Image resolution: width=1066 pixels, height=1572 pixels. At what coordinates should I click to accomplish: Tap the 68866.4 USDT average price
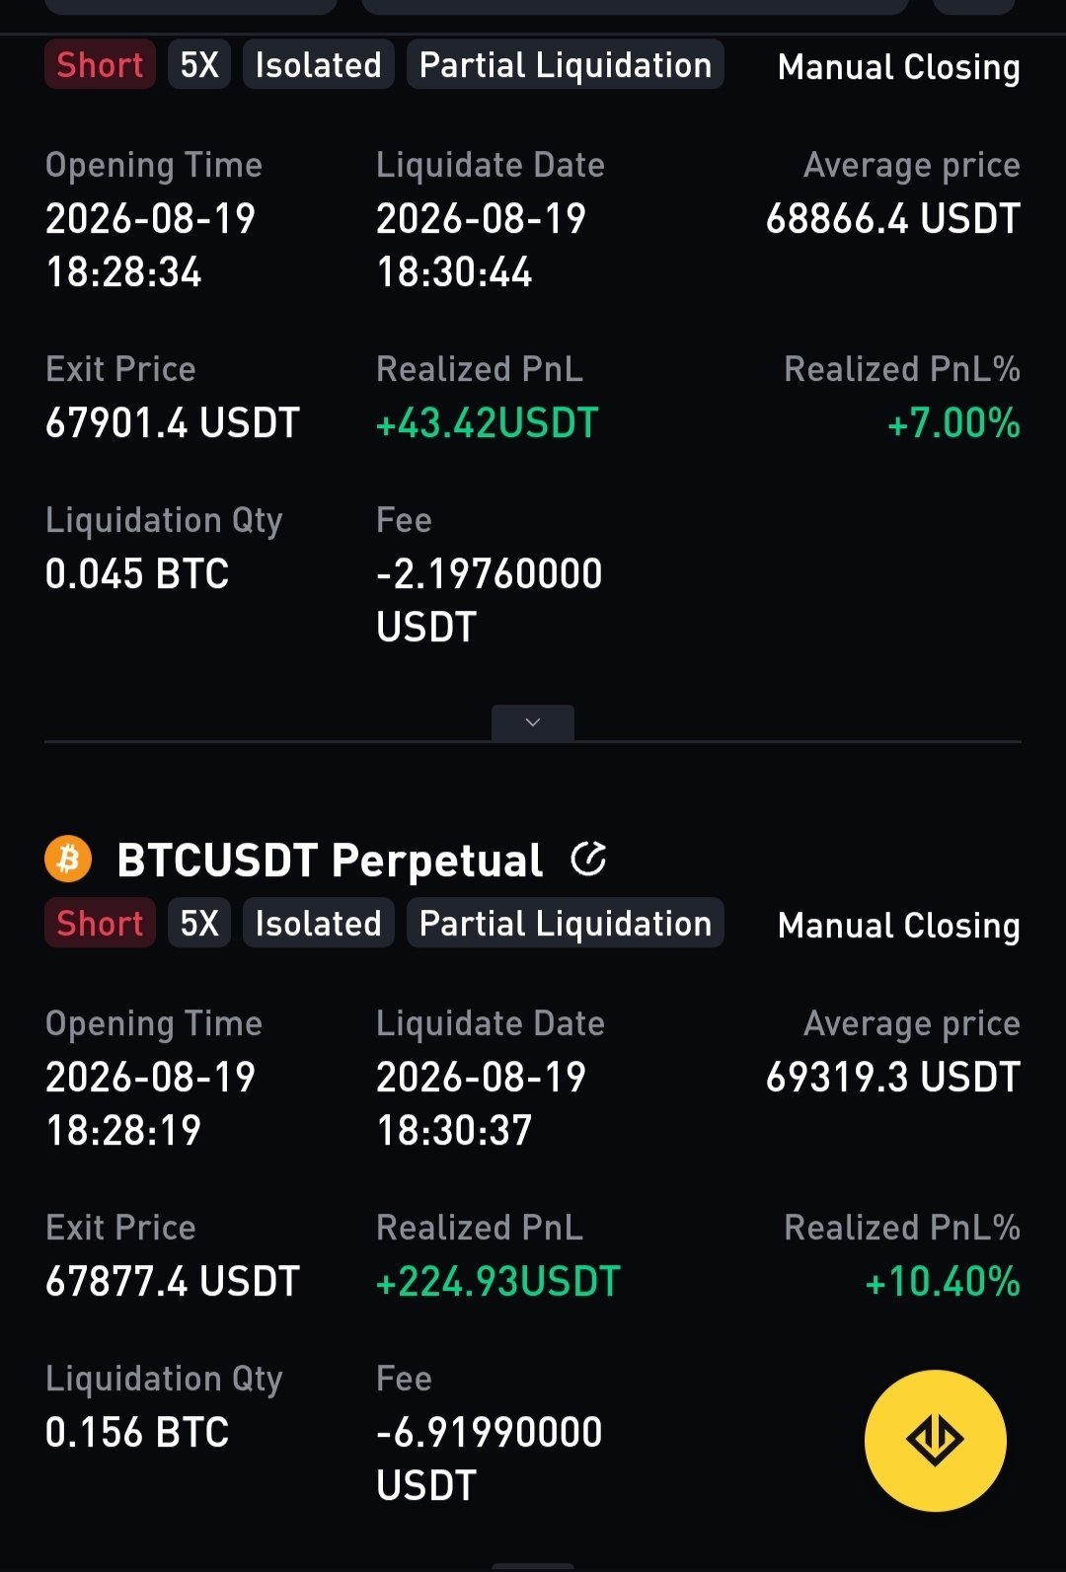coord(893,219)
